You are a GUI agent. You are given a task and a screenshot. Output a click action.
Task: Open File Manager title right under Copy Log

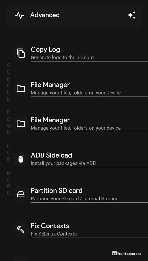(x=50, y=85)
